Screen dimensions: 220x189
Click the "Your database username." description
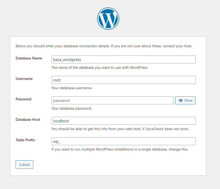point(72,88)
